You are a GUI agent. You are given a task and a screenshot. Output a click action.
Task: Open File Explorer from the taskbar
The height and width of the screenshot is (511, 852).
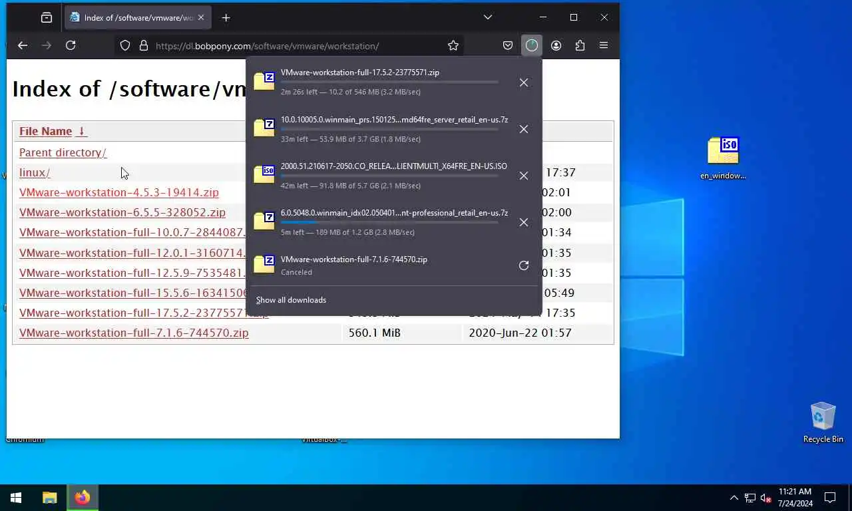pos(50,498)
